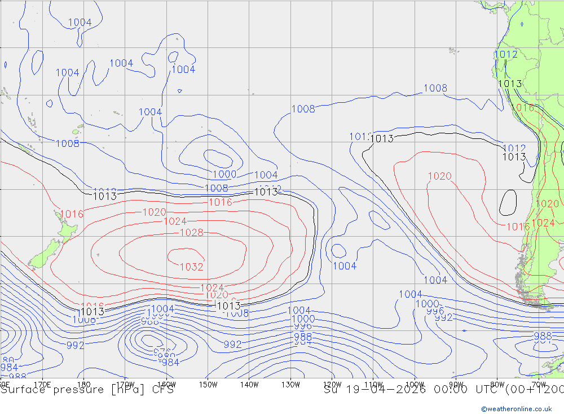Click the 'Su 19-04-2026 00:00 UTC' date text
This screenshot has height=414, width=564.
pos(413,390)
